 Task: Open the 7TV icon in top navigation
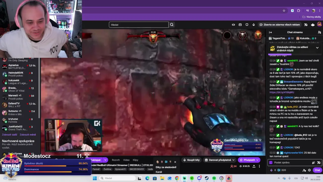[x=306, y=25]
